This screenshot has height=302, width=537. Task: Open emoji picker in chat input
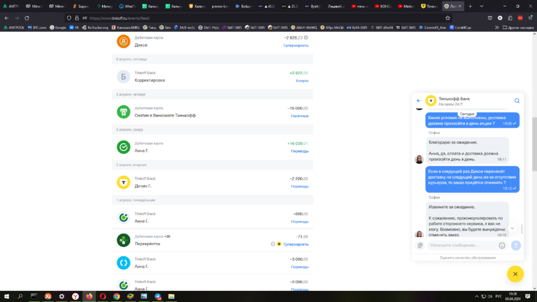click(x=502, y=245)
